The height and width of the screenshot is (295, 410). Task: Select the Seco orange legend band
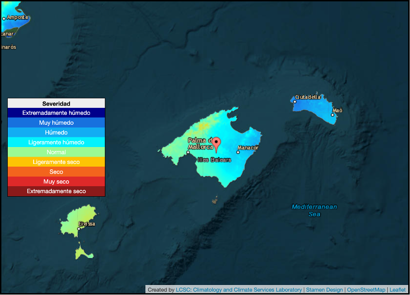coord(56,172)
